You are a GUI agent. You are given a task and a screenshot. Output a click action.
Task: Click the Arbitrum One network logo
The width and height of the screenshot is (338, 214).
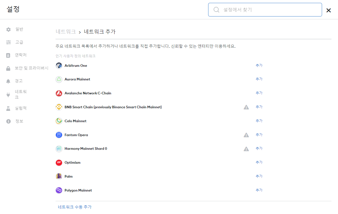[x=59, y=66]
